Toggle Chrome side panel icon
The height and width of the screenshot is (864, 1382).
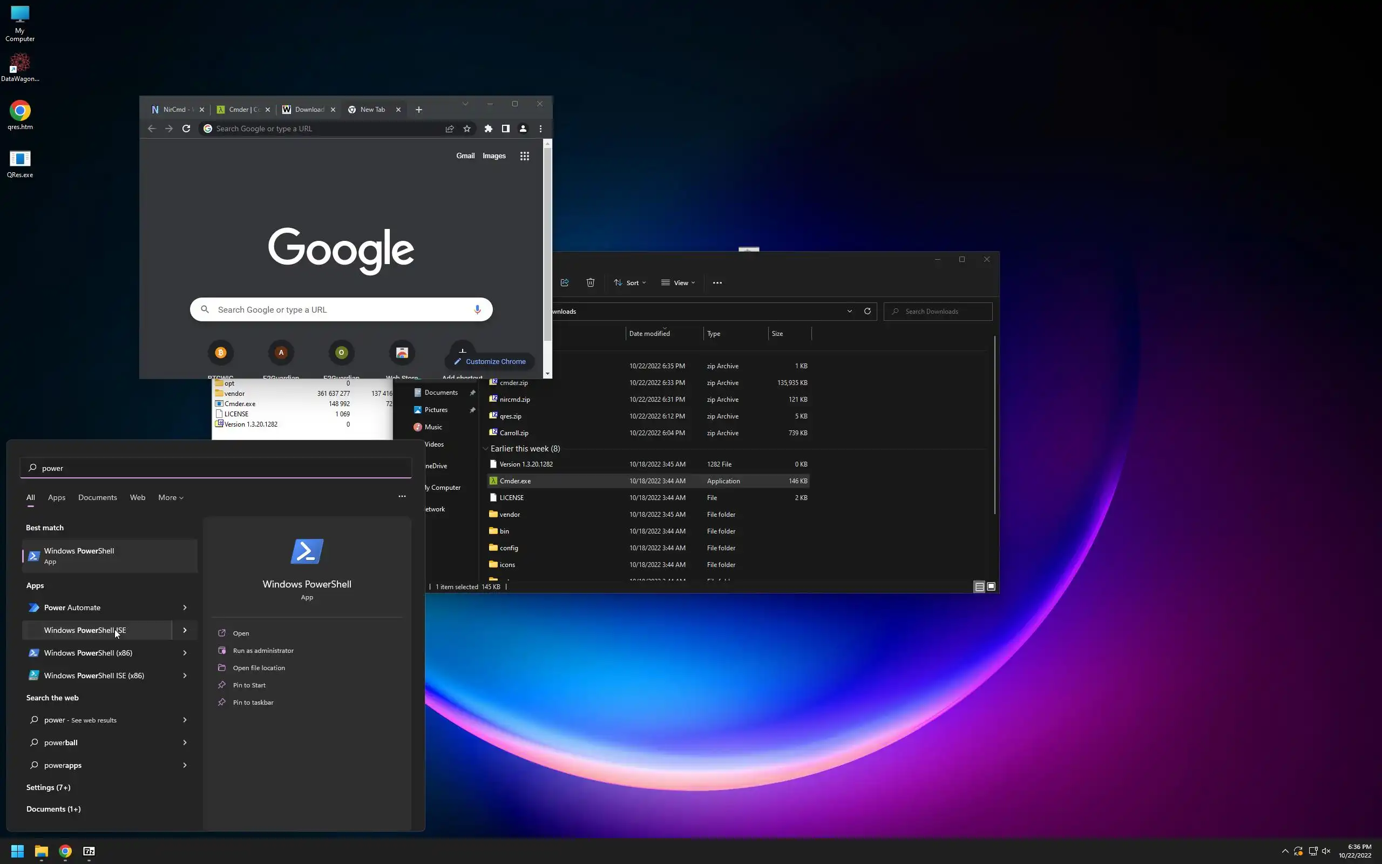tap(505, 129)
